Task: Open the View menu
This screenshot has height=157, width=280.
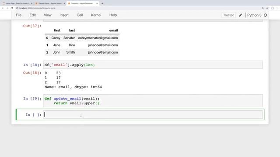Action: point(48,15)
